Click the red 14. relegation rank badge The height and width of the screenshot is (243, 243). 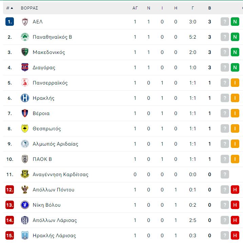coord(9,220)
